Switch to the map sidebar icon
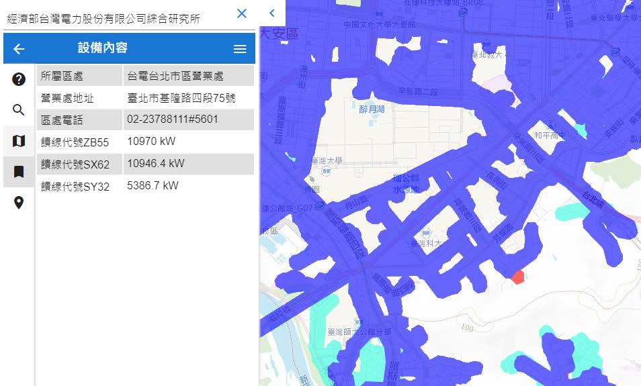The height and width of the screenshot is (386, 641). (x=19, y=141)
